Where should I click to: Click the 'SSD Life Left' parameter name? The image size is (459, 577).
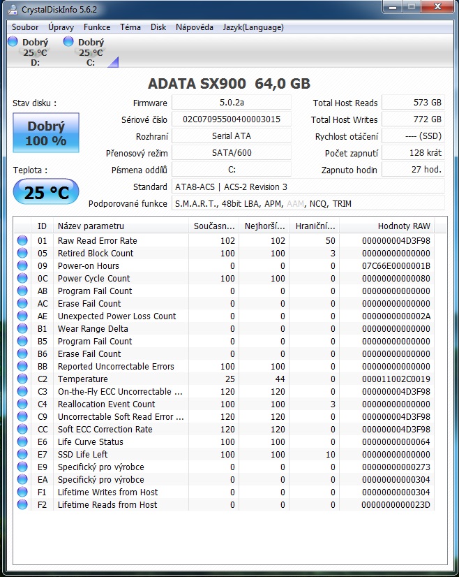point(83,455)
